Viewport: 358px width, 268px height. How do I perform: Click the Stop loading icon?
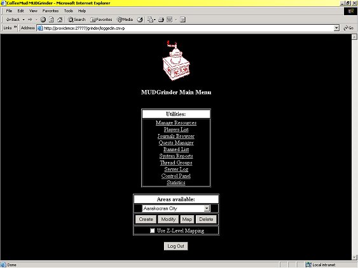(x=43, y=20)
